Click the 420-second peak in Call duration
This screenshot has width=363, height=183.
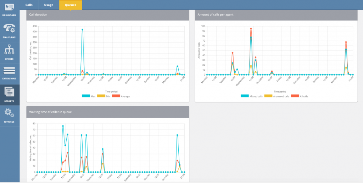[83, 30]
